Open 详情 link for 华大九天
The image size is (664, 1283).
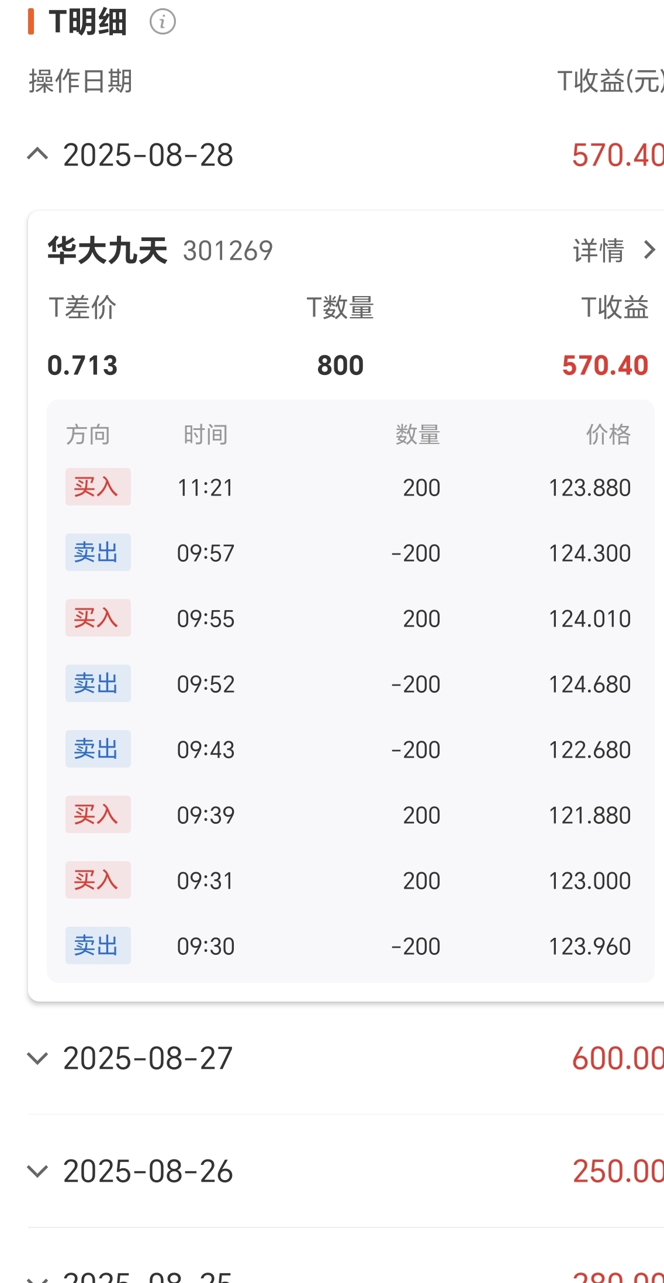click(599, 250)
